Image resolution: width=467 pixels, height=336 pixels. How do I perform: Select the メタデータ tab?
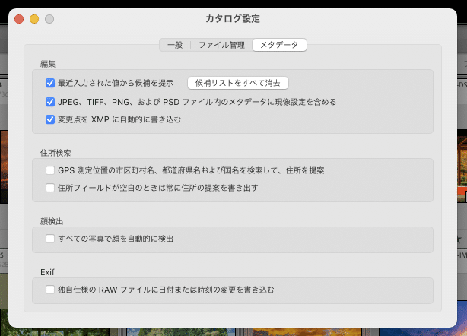click(x=279, y=45)
